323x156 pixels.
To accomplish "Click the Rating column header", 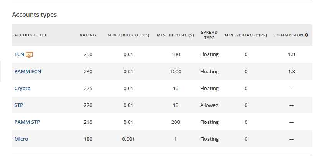I will click(88, 35).
